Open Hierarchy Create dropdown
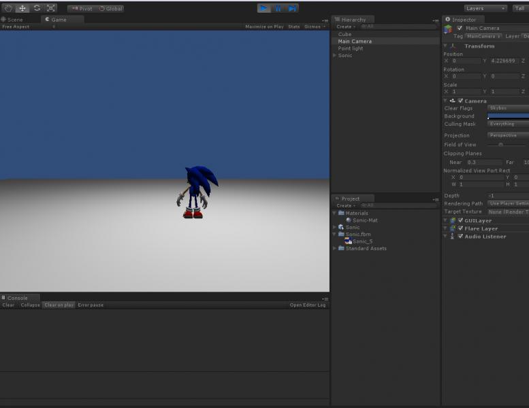 coord(345,27)
